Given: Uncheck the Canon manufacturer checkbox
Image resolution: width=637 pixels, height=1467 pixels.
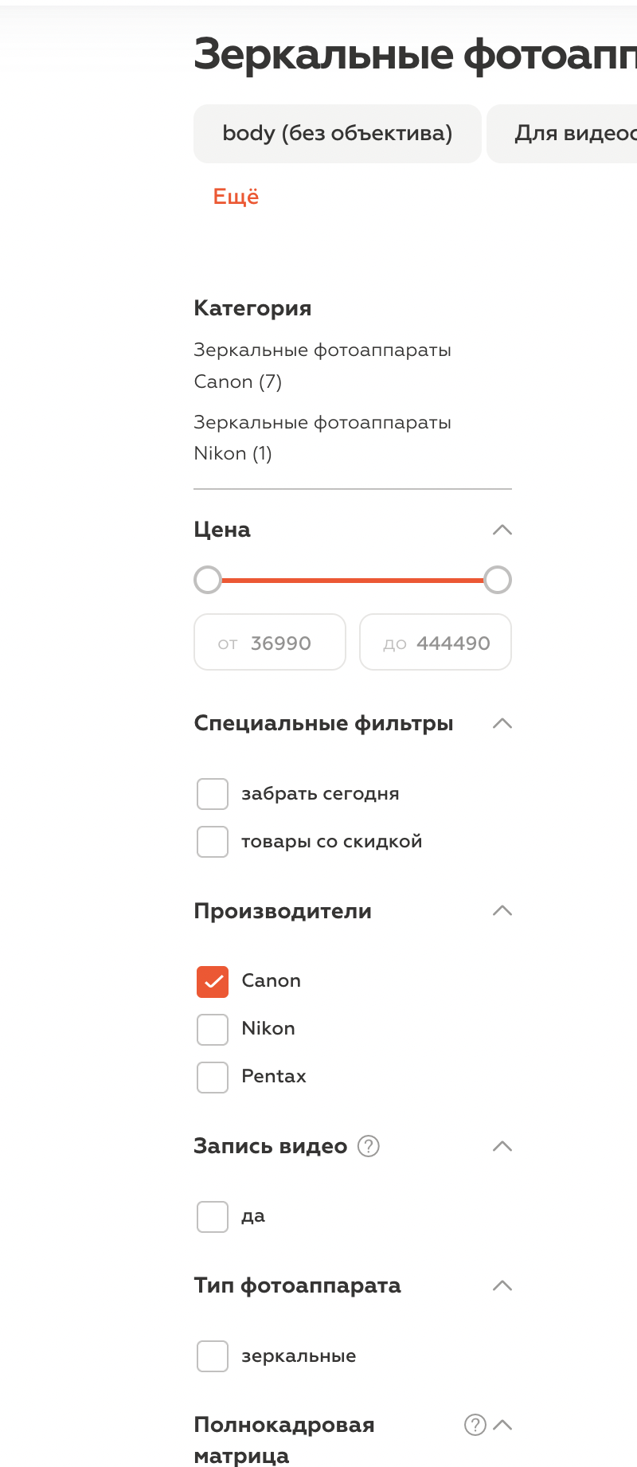Looking at the screenshot, I should point(213,982).
